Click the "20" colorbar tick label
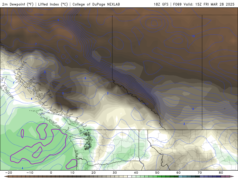Screen dimensions: 238x178 [93, 173]
